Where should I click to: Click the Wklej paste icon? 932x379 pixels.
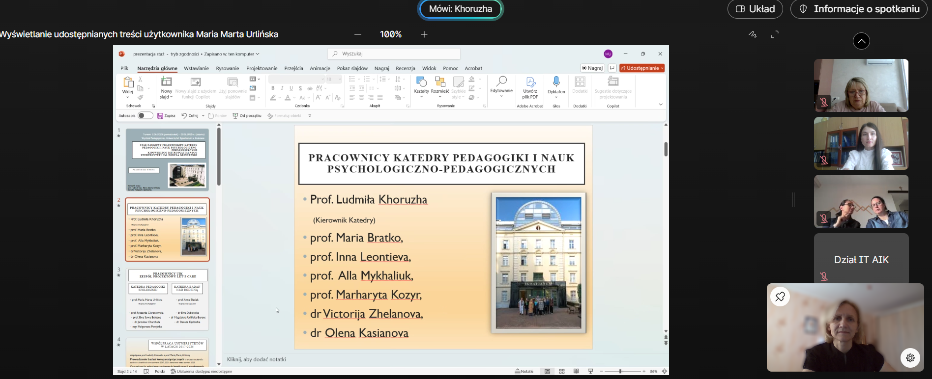point(128,82)
